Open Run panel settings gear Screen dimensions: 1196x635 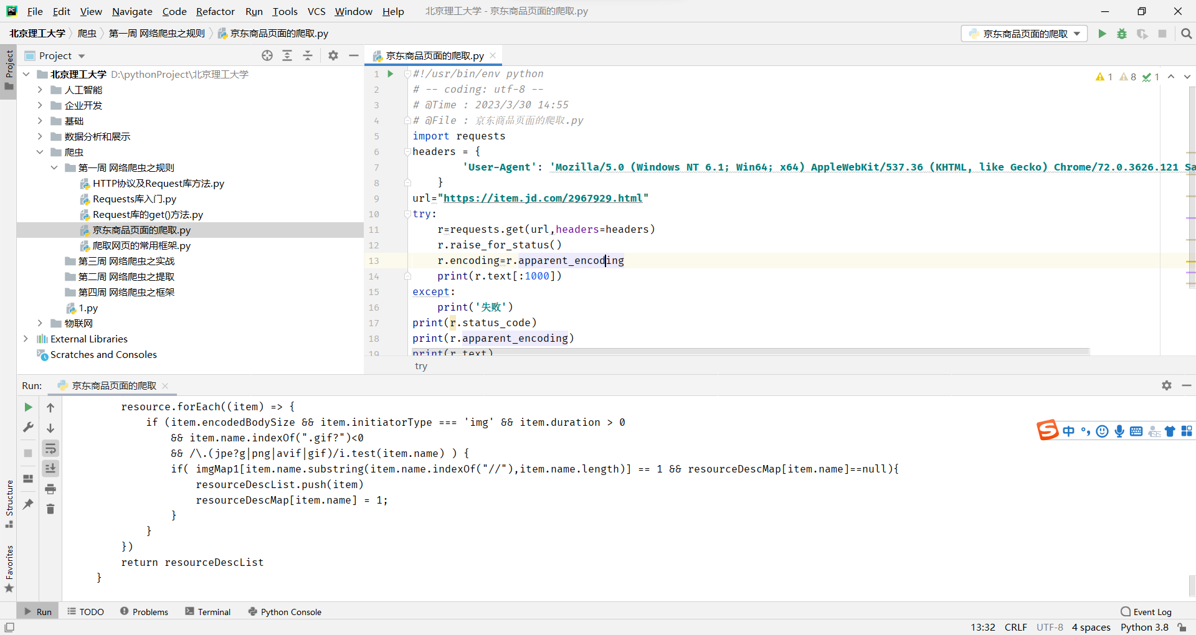pyautogui.click(x=1167, y=385)
